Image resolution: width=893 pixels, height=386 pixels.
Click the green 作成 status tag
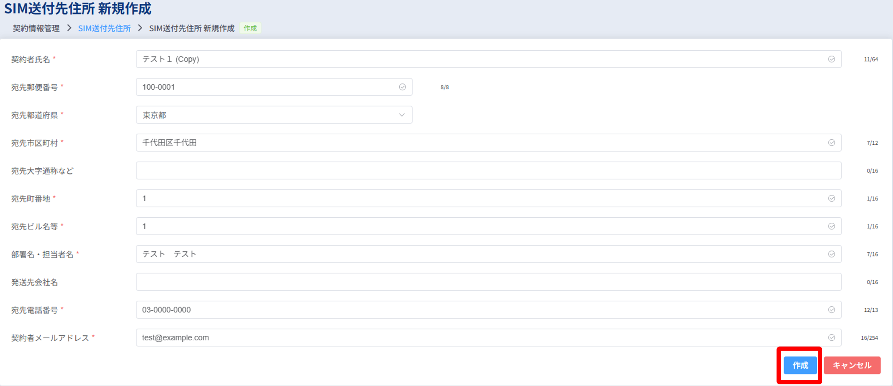click(250, 28)
